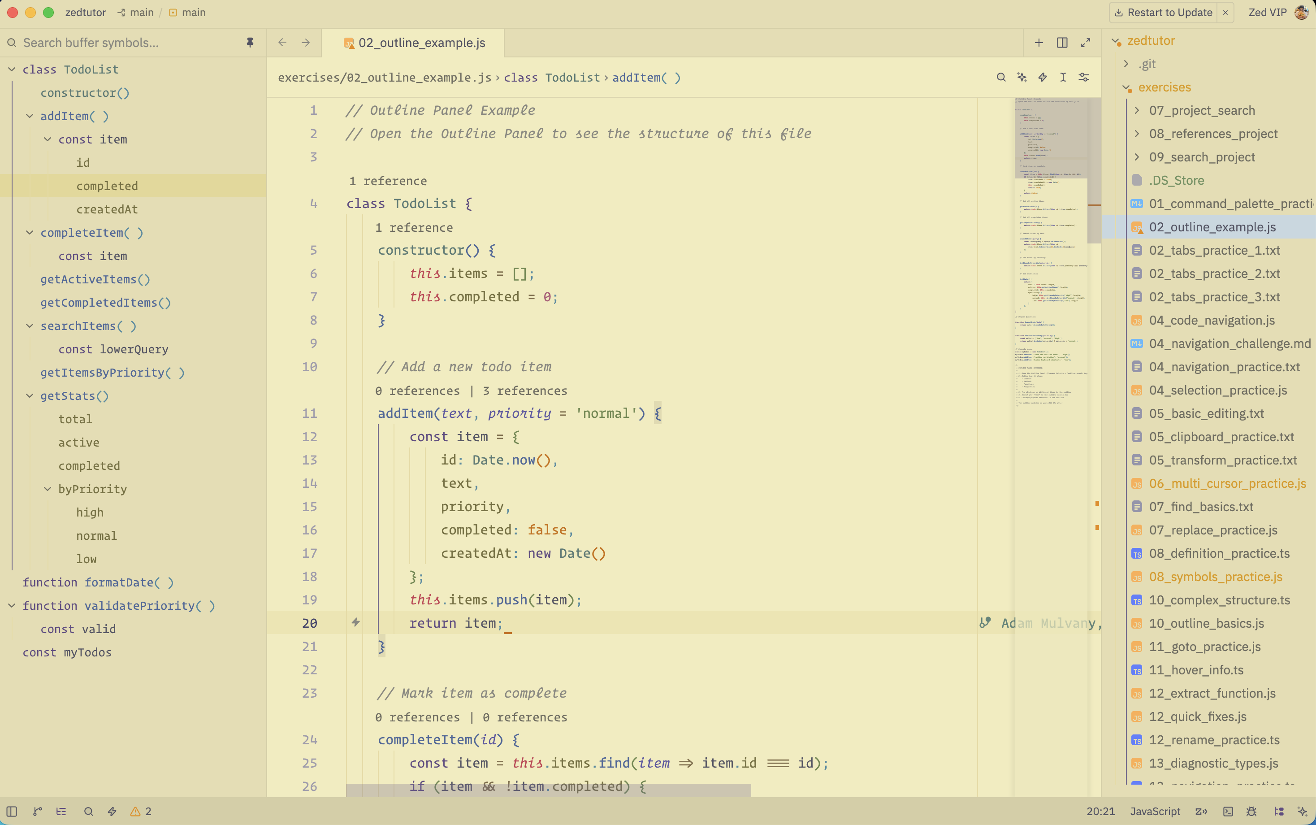Image resolution: width=1316 pixels, height=825 pixels.
Task: Toggle project panel icon in status bar
Action: tap(1278, 812)
